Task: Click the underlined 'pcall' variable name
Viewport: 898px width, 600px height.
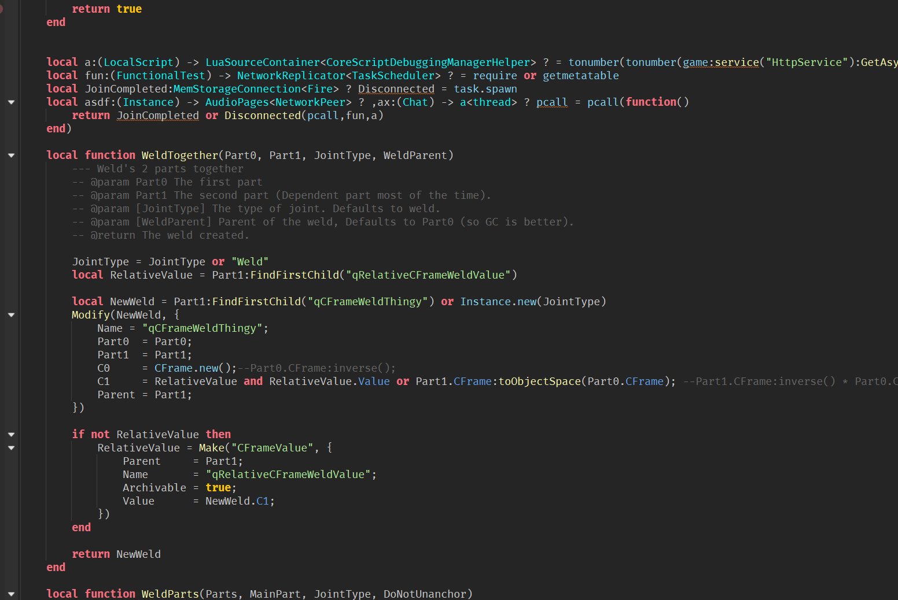Action: tap(552, 102)
